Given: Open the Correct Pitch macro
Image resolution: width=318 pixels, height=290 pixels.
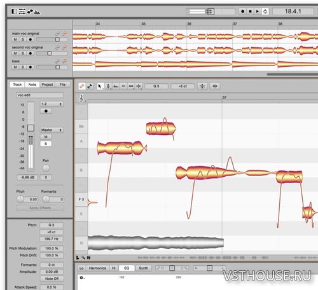Looking at the screenshot, I should (202, 86).
